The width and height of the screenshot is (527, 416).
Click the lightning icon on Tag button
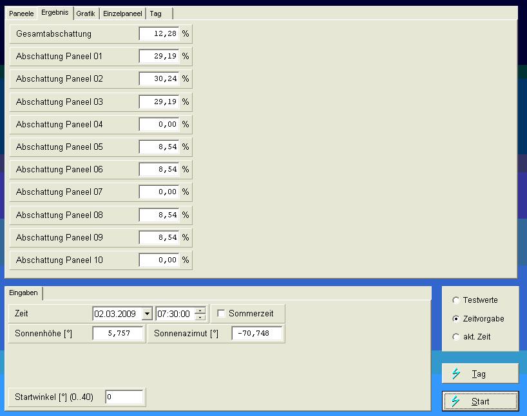455,374
